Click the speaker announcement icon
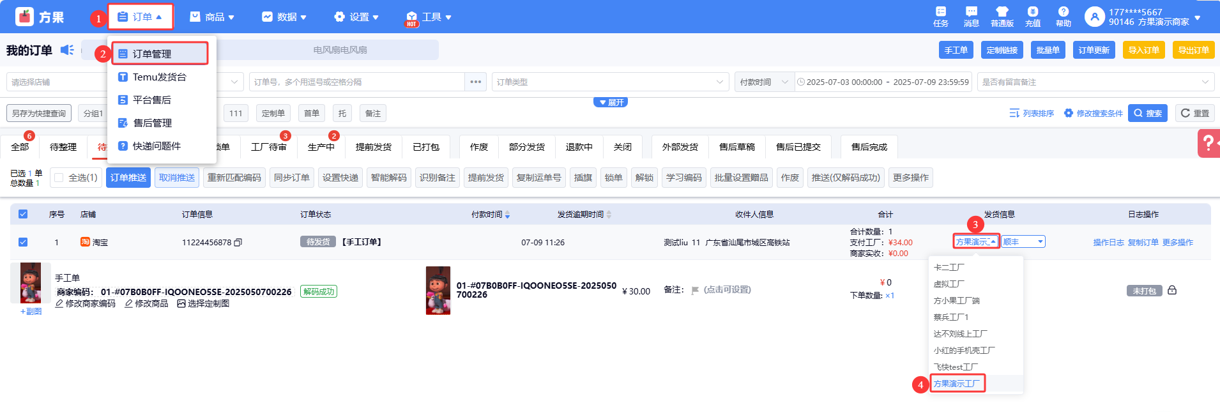1220x412 pixels. point(67,50)
